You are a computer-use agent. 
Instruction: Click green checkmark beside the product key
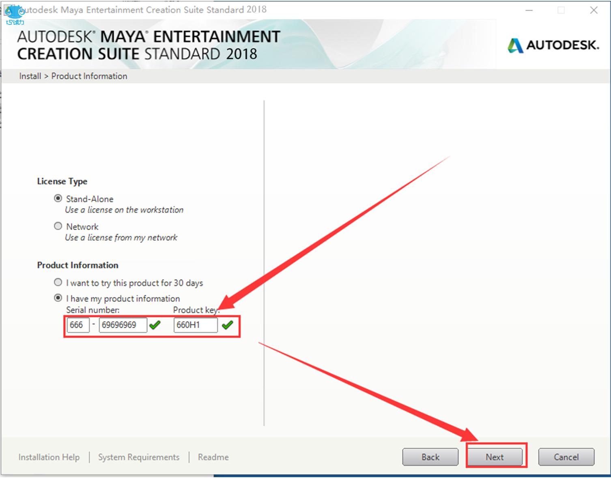(228, 325)
